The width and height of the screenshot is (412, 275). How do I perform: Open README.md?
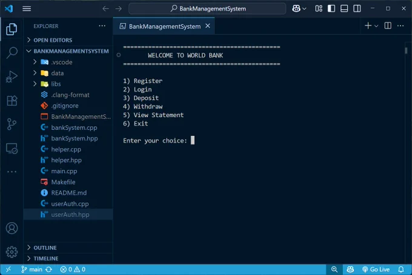[x=68, y=192]
